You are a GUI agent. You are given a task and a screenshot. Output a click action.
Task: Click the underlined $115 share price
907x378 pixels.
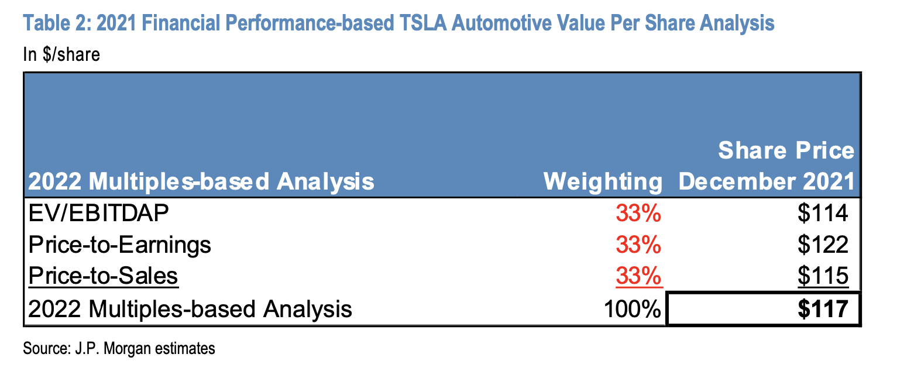pyautogui.click(x=822, y=276)
